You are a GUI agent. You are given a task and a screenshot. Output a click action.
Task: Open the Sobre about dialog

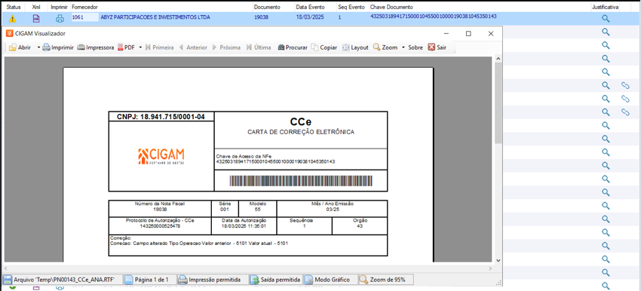pos(416,47)
